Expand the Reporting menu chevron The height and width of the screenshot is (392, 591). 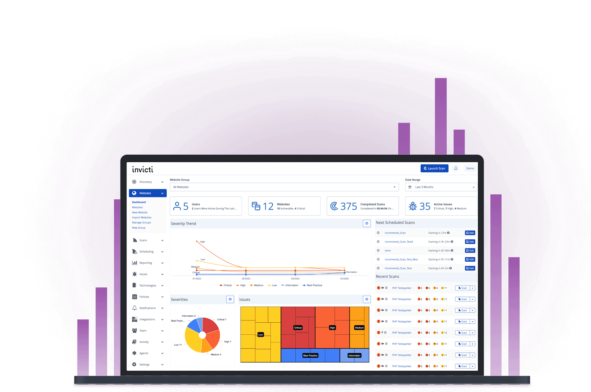point(162,263)
